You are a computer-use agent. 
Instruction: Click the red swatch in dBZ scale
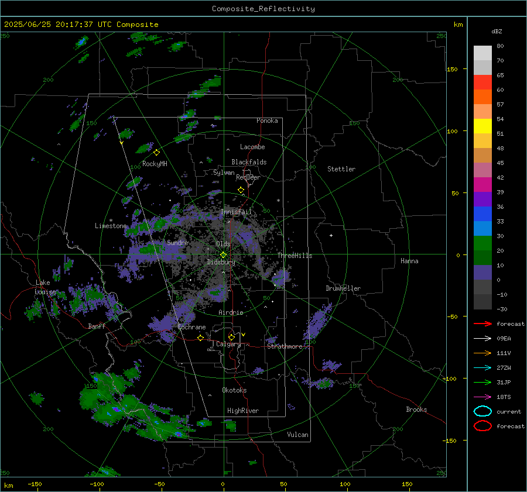(x=482, y=82)
